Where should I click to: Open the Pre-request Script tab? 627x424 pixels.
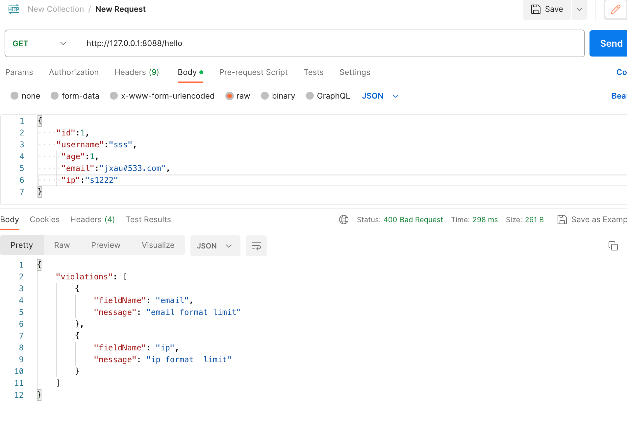[x=253, y=72]
